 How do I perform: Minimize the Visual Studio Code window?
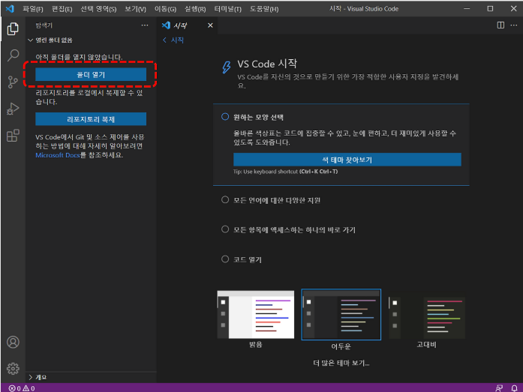tap(467, 9)
